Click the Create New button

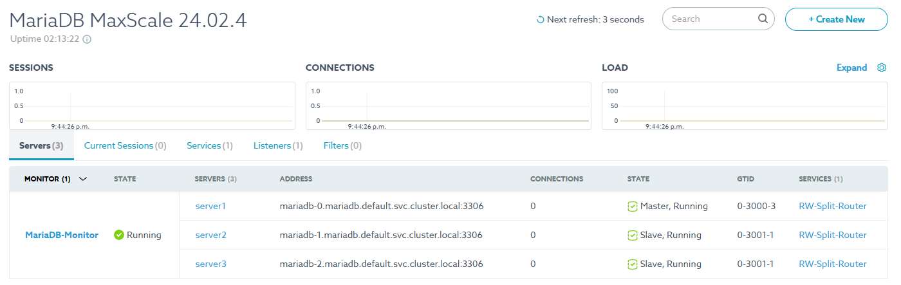pos(837,19)
